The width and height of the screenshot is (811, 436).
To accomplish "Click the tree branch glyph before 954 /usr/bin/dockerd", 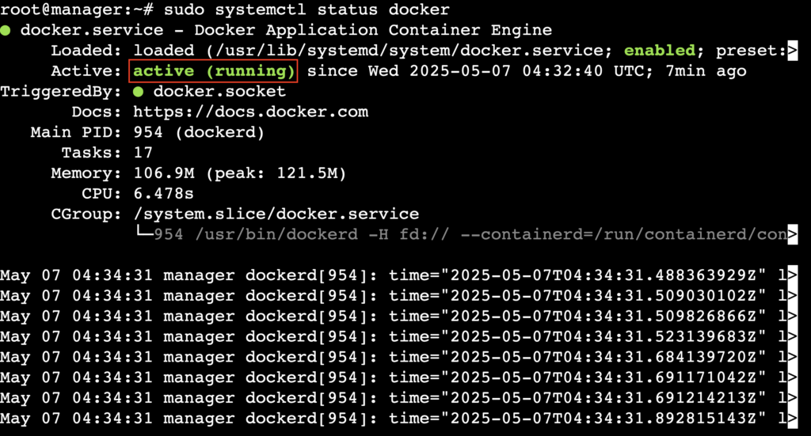I will click(x=144, y=234).
